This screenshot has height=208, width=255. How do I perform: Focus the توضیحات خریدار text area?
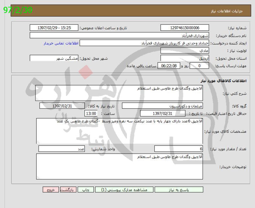pyautogui.click(x=119, y=166)
